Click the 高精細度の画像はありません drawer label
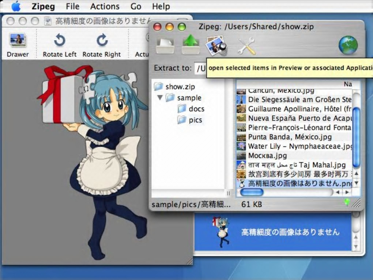 [290, 232]
